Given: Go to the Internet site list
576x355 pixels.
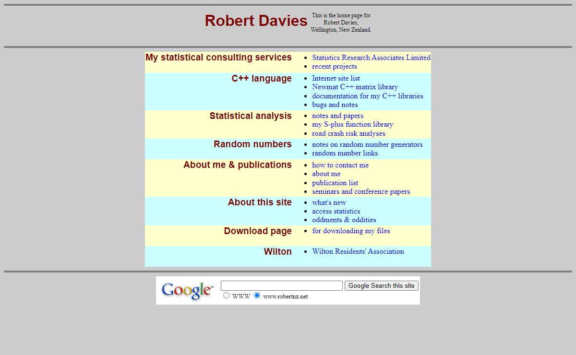Looking at the screenshot, I should (336, 78).
